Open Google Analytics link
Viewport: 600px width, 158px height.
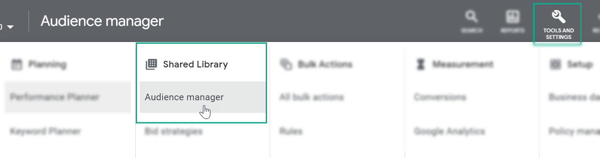[x=449, y=131]
